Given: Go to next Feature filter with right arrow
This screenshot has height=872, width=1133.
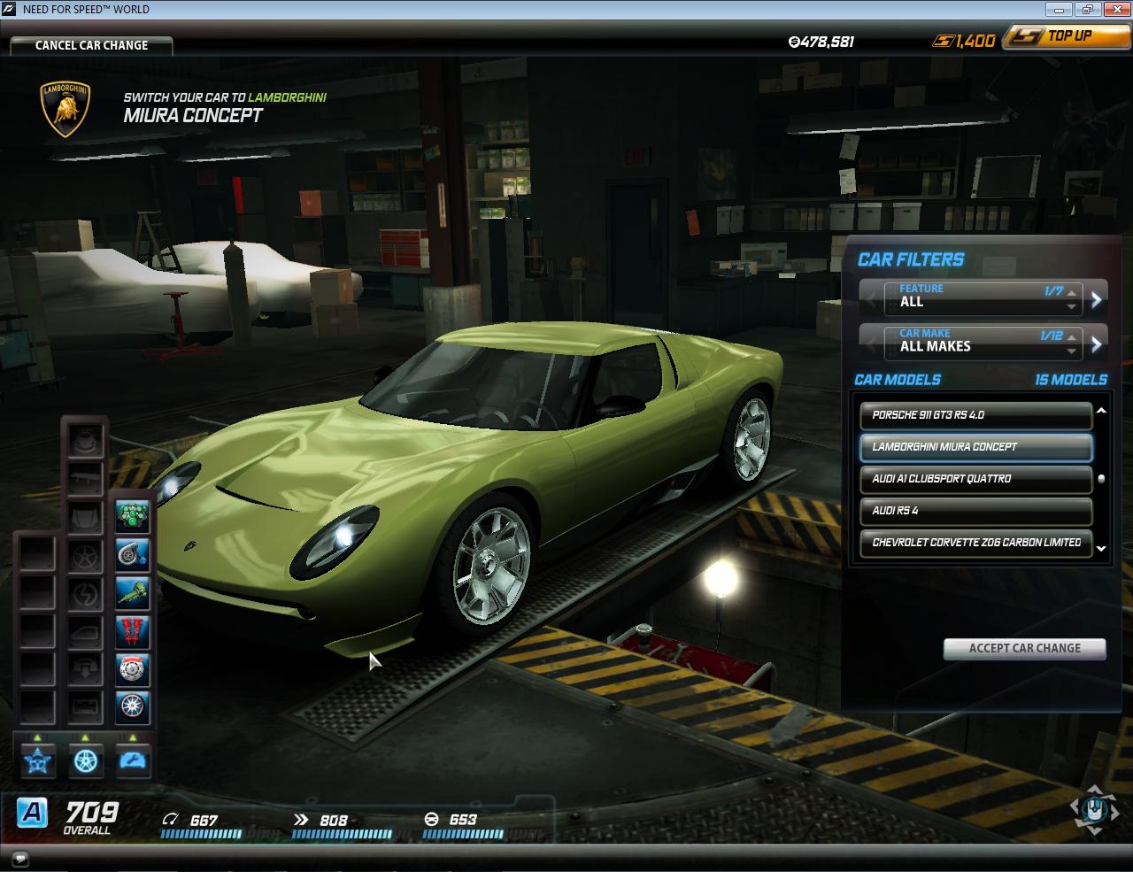Looking at the screenshot, I should point(1097,299).
